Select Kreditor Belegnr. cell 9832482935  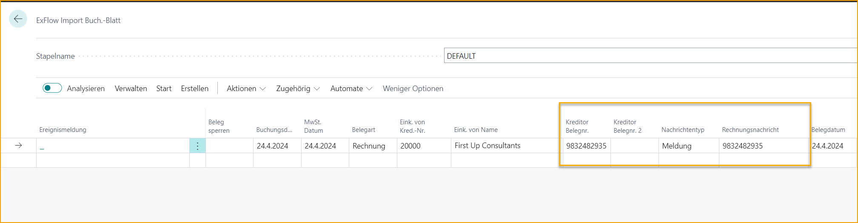pyautogui.click(x=587, y=146)
